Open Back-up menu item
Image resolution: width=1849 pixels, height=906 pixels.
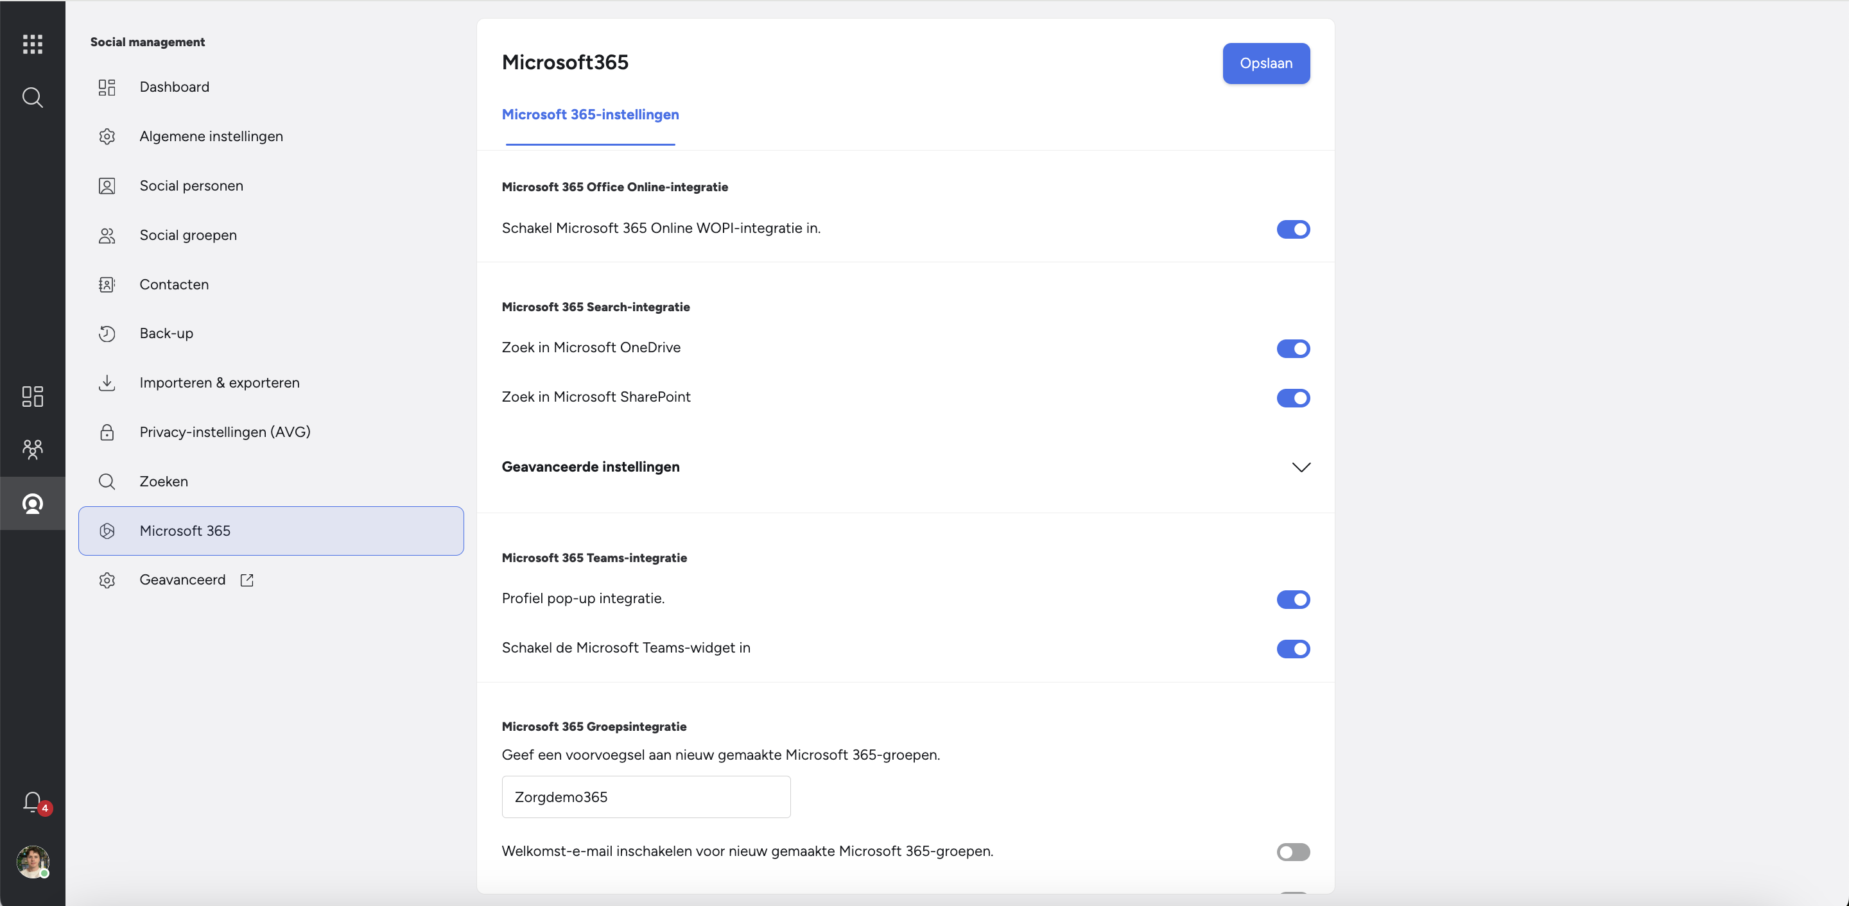(270, 334)
